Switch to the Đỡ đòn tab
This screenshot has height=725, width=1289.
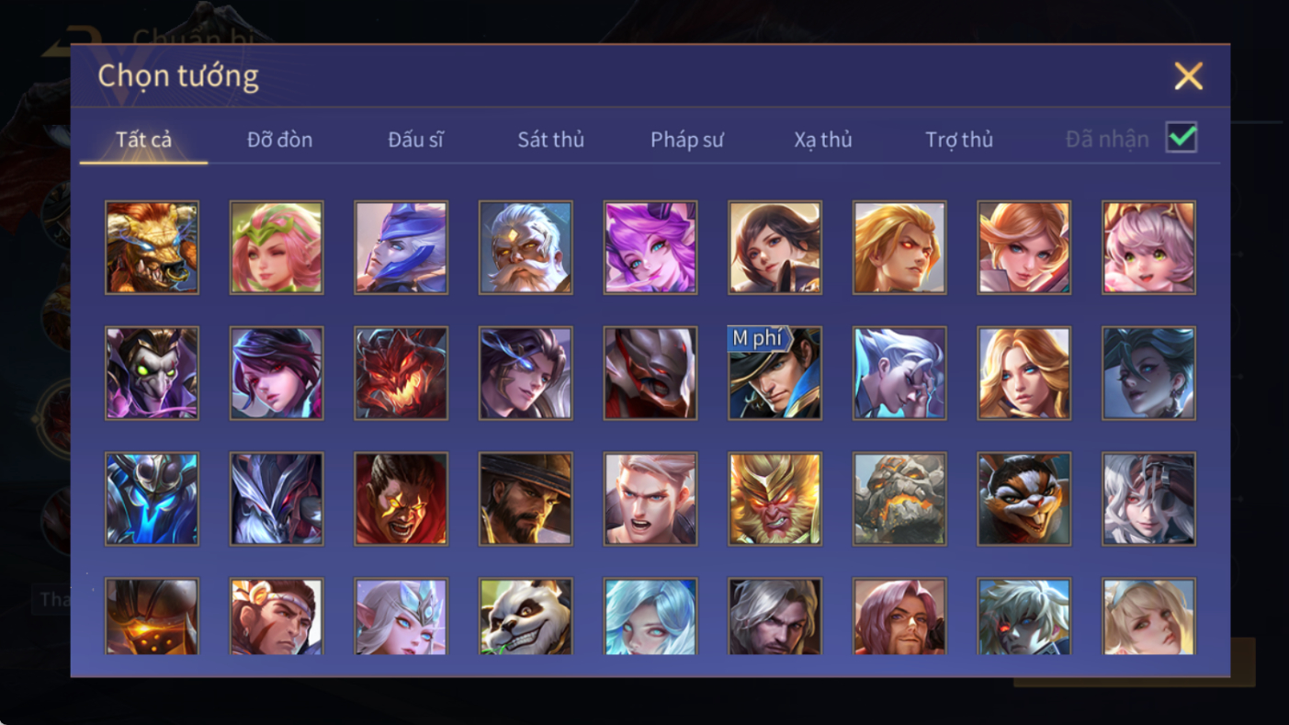(279, 140)
